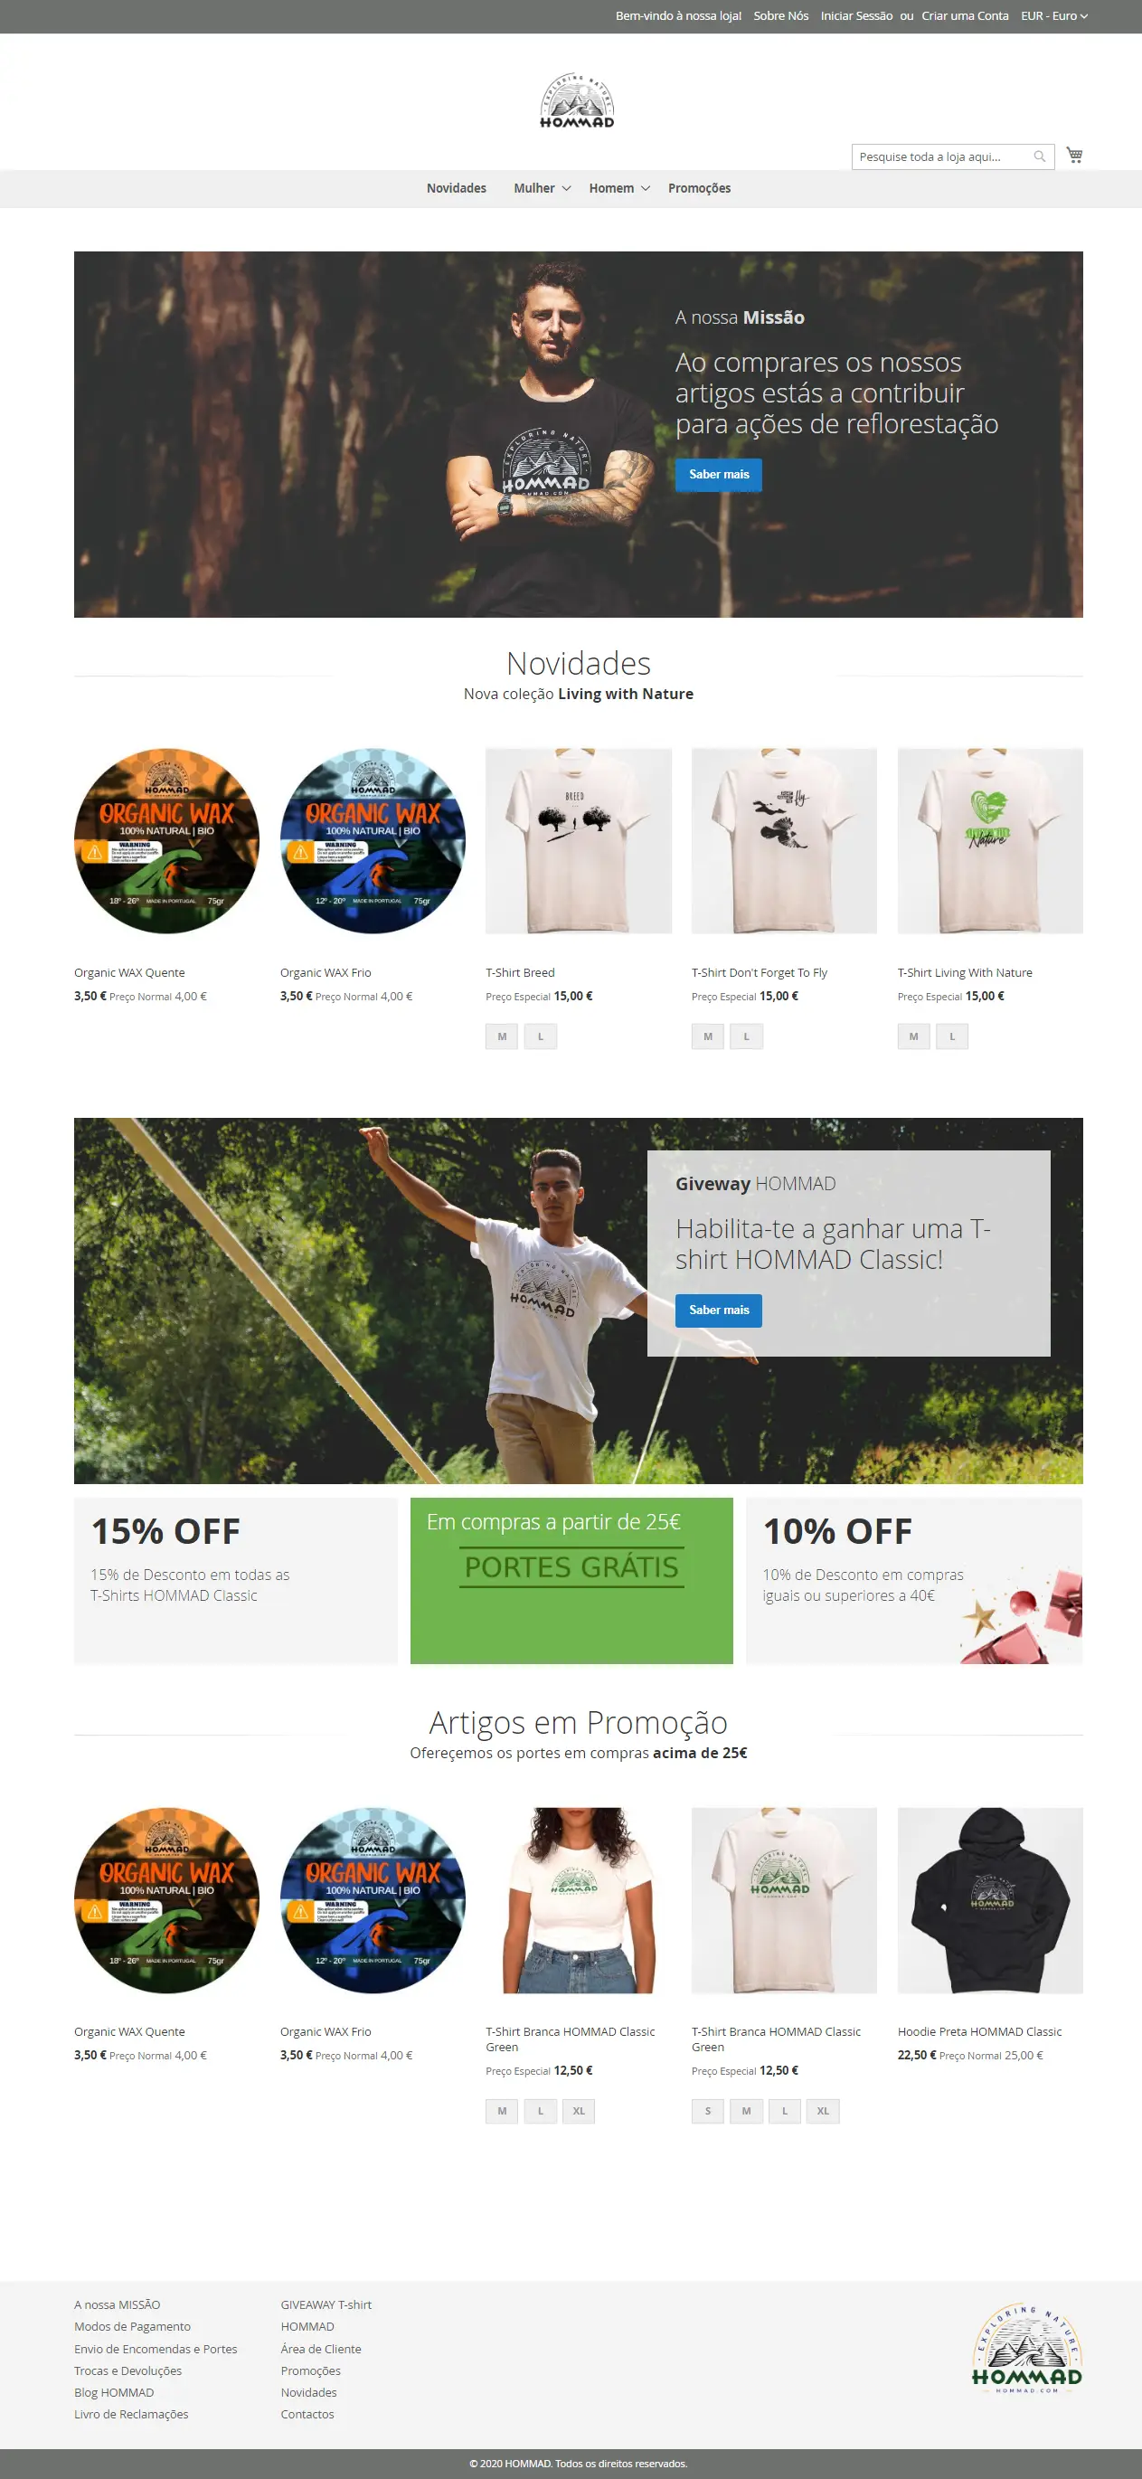Click the search magnifier icon
This screenshot has width=1142, height=2479.
point(1039,156)
